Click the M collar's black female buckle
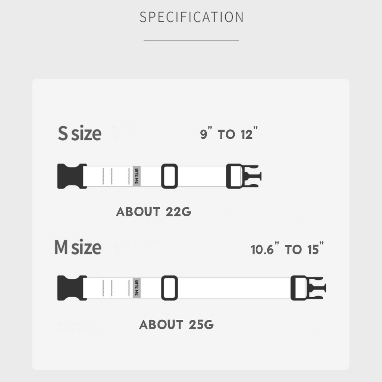The height and width of the screenshot is (382, 382). (x=71, y=288)
